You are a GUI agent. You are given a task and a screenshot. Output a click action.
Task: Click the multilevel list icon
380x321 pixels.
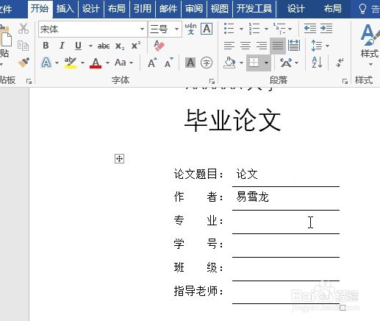[x=279, y=29]
